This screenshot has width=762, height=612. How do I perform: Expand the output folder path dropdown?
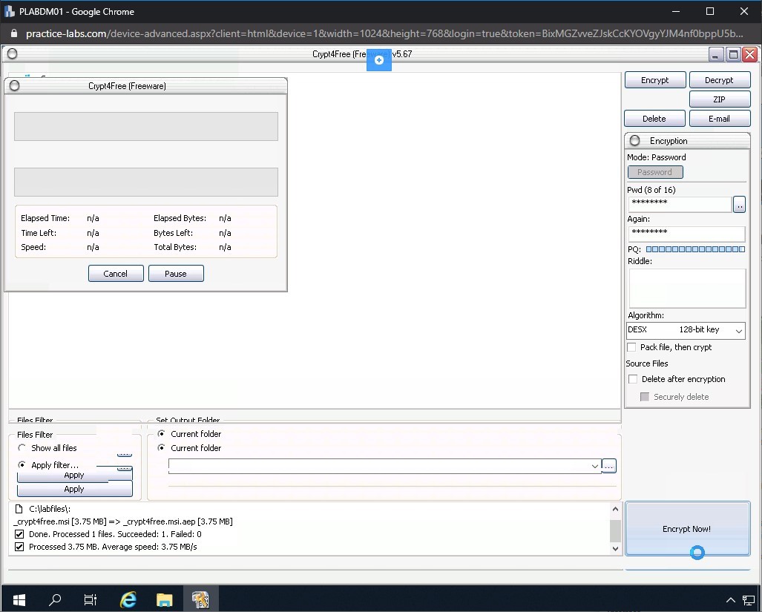click(594, 466)
